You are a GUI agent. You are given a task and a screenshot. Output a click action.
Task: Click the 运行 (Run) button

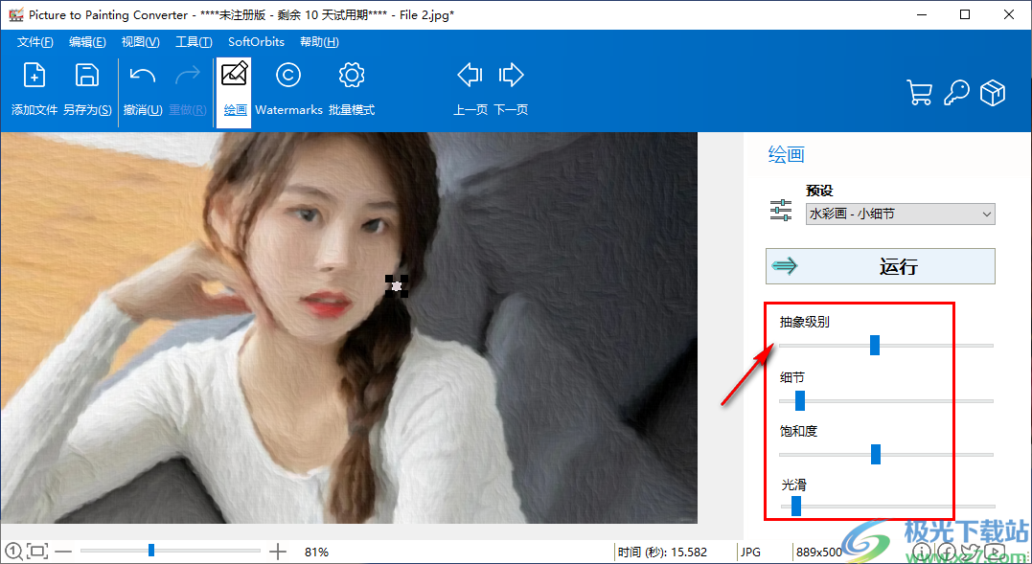pyautogui.click(x=881, y=266)
